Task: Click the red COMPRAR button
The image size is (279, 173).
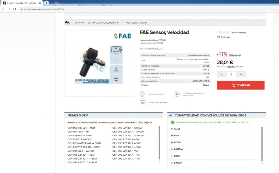Action: coord(240,85)
